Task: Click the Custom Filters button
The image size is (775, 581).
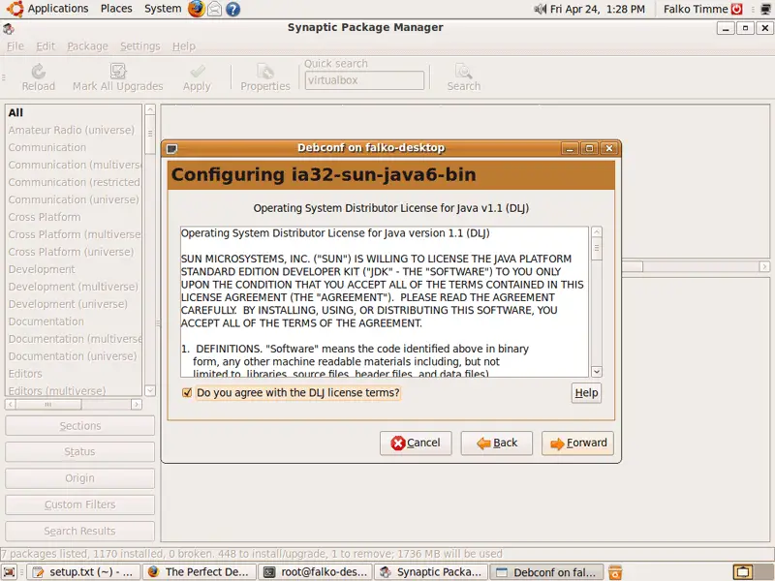Action: click(79, 505)
